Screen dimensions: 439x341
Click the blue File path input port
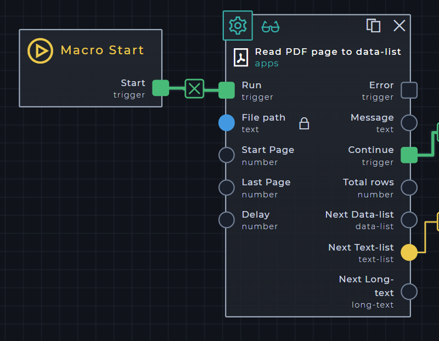pyautogui.click(x=227, y=123)
